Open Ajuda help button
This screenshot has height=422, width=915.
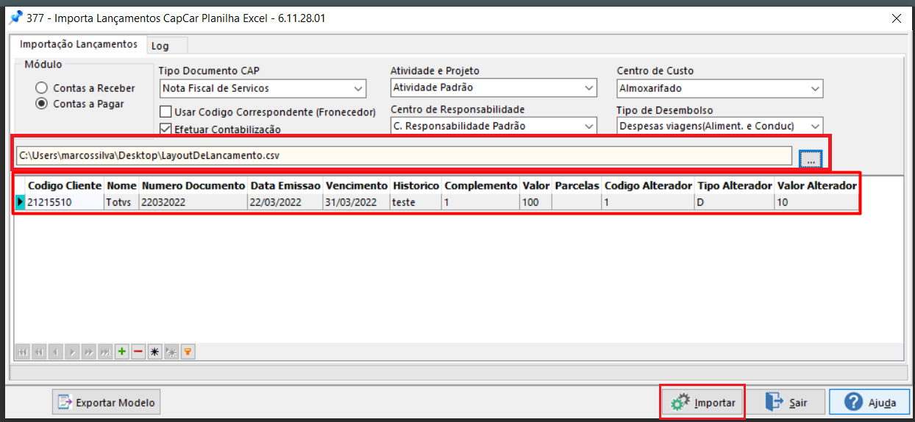[869, 403]
